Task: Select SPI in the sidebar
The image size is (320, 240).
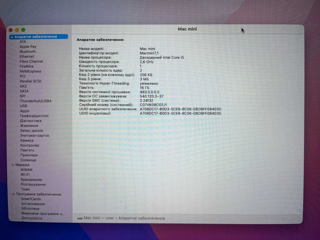Action: tap(23, 96)
